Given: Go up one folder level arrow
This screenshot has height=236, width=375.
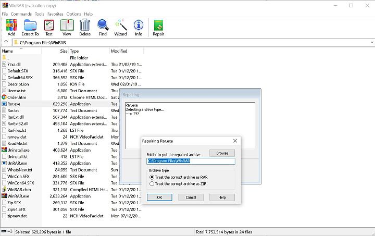Looking at the screenshot, I should click(x=6, y=42).
